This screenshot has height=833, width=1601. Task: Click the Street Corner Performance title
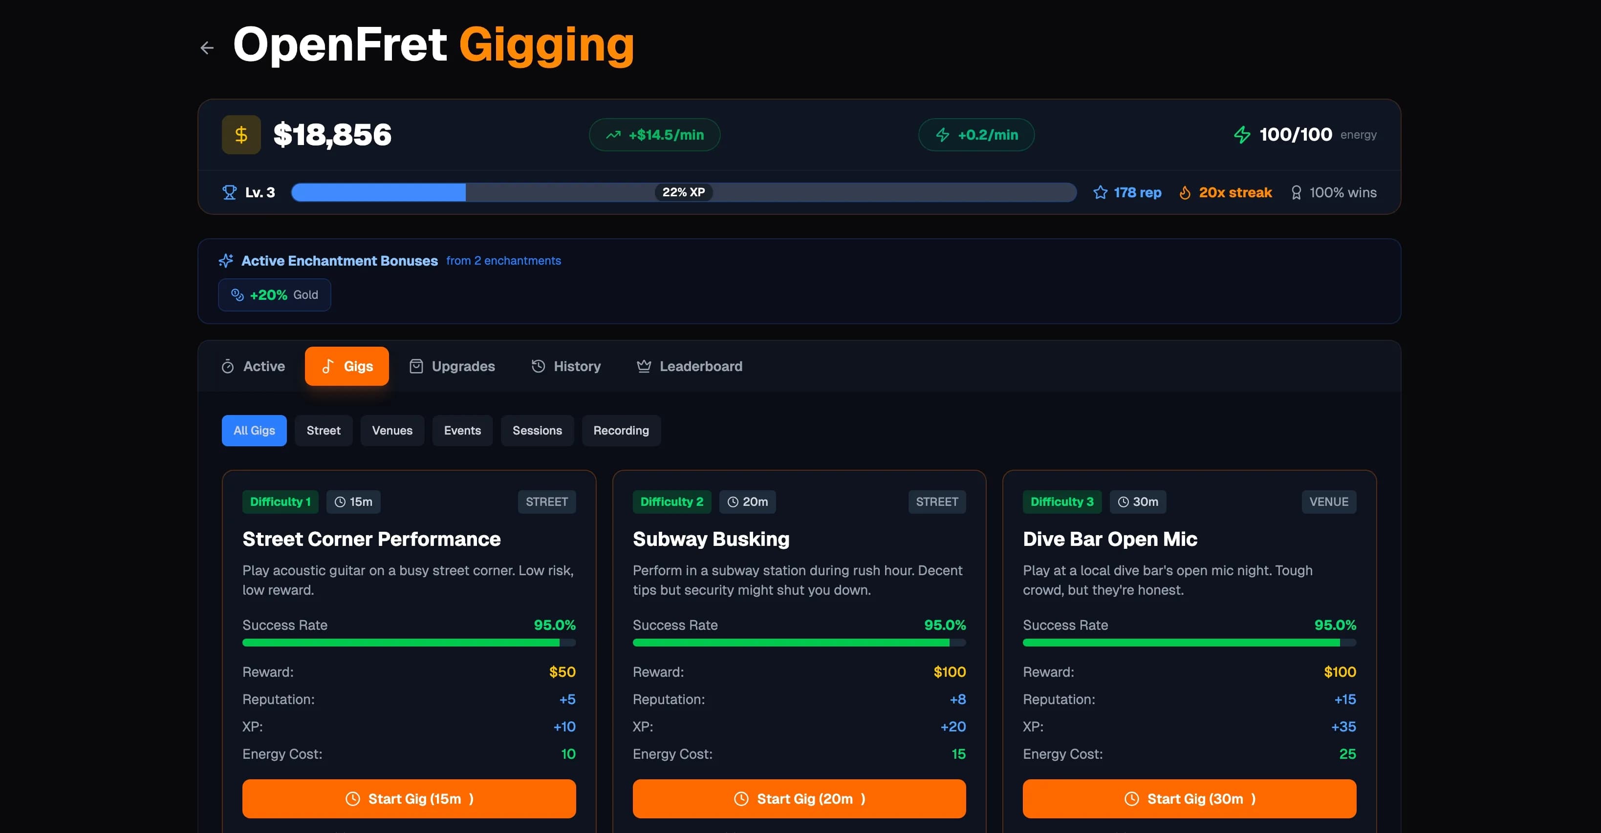tap(371, 539)
